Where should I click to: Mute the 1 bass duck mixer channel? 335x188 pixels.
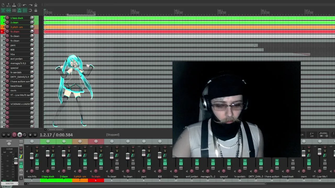pos(53,147)
